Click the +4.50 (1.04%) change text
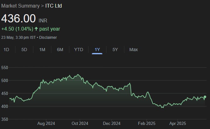Image resolution: width=210 pixels, height=129 pixels. click(17, 29)
